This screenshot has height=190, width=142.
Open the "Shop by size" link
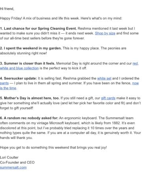[105, 33]
